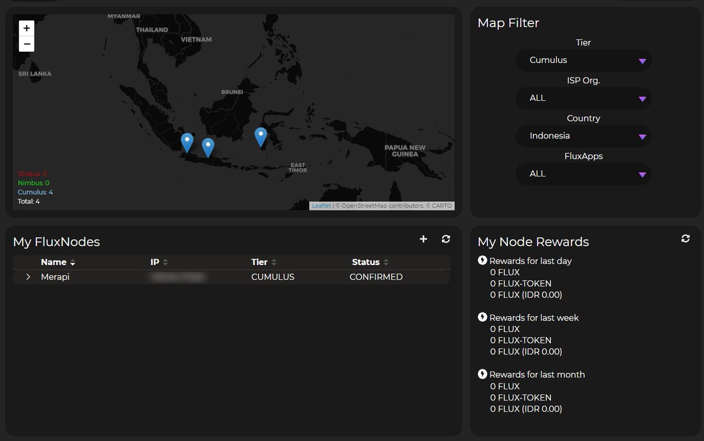The height and width of the screenshot is (441, 704).
Task: Open the Country dropdown showing Indonesia
Action: coord(583,136)
